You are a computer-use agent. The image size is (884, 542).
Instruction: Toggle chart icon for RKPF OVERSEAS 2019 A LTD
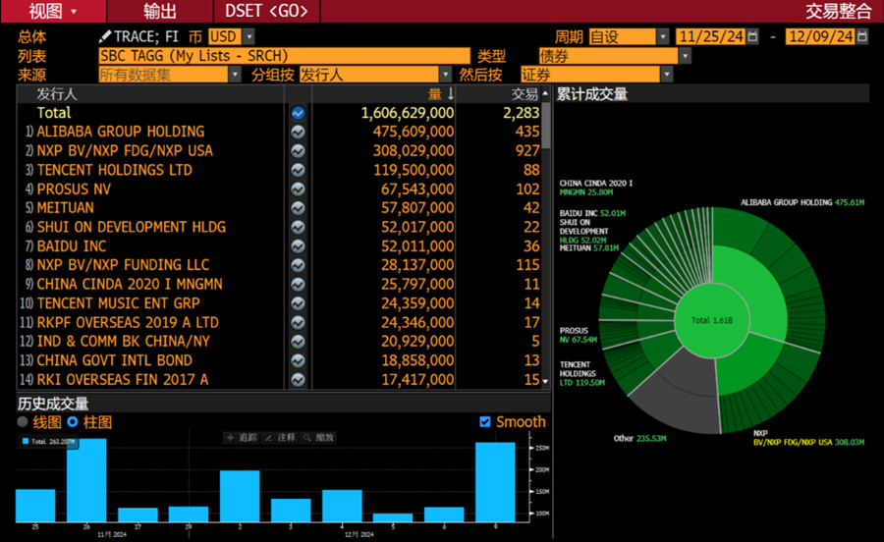298,323
